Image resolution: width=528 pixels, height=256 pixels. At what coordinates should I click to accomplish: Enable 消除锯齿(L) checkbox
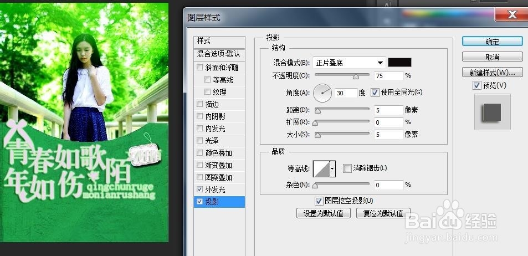click(x=347, y=168)
